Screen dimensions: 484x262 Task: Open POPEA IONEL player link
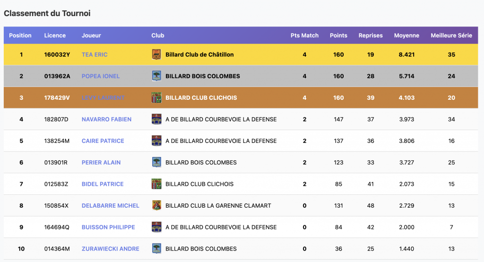101,76
